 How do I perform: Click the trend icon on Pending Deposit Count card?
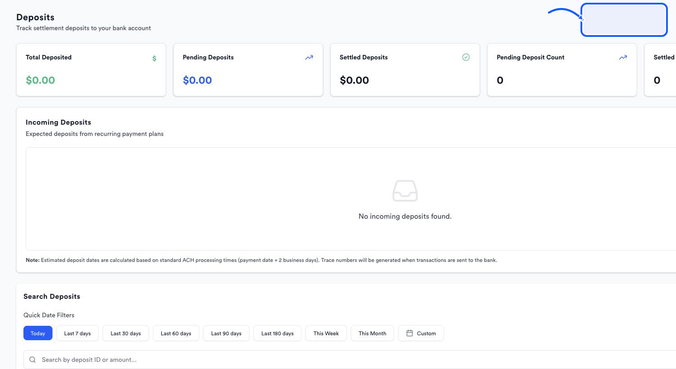pyautogui.click(x=623, y=58)
